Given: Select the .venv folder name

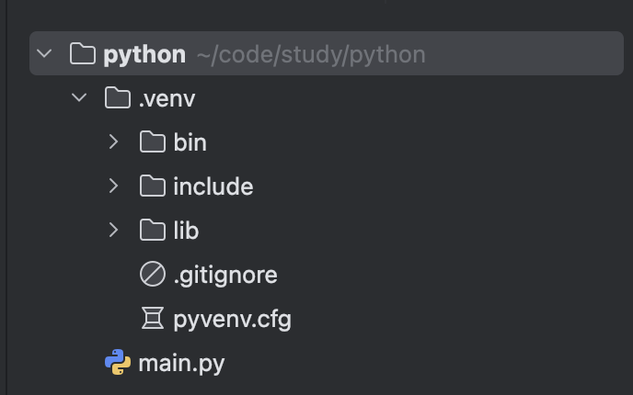Looking at the screenshot, I should [x=167, y=98].
